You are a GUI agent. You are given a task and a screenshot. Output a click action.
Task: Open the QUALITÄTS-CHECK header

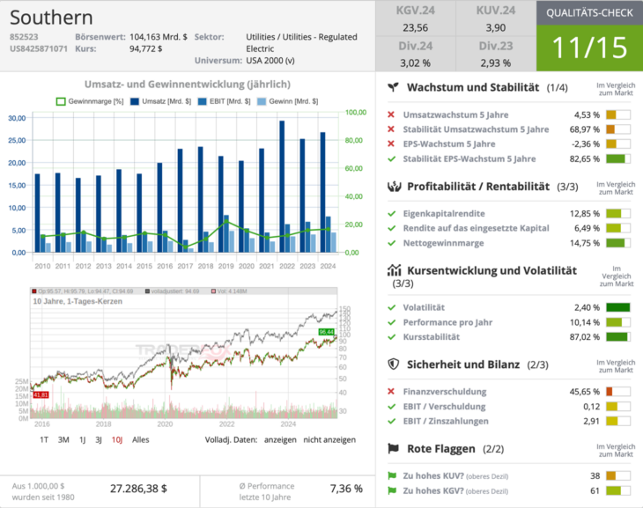[x=589, y=12]
